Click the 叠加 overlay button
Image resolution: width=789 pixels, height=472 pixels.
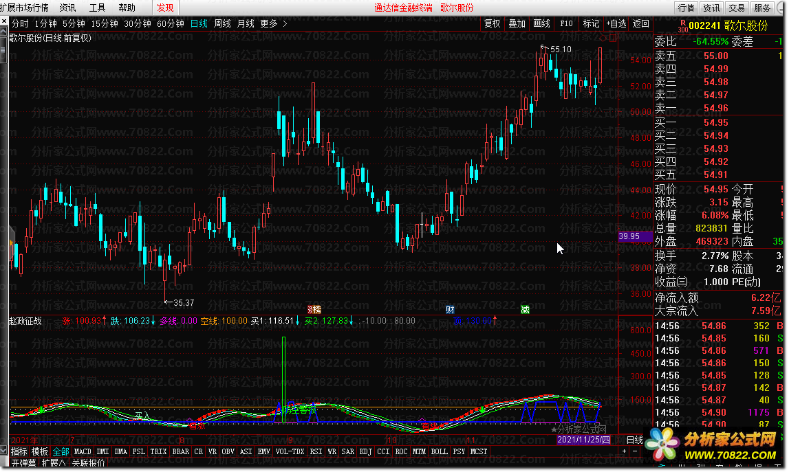517,23
